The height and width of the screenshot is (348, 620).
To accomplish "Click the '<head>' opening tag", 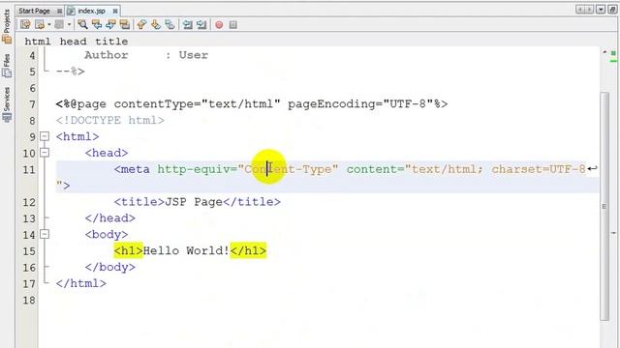I will (107, 153).
